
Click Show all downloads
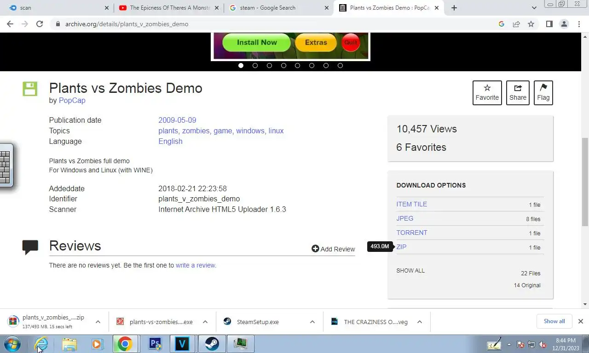click(554, 321)
